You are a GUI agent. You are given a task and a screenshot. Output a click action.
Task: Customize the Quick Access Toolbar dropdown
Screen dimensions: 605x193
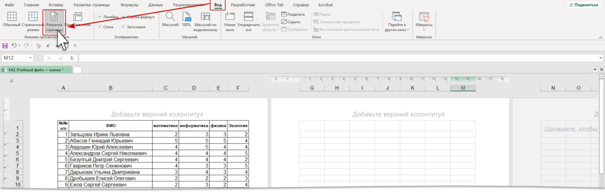coord(75,45)
